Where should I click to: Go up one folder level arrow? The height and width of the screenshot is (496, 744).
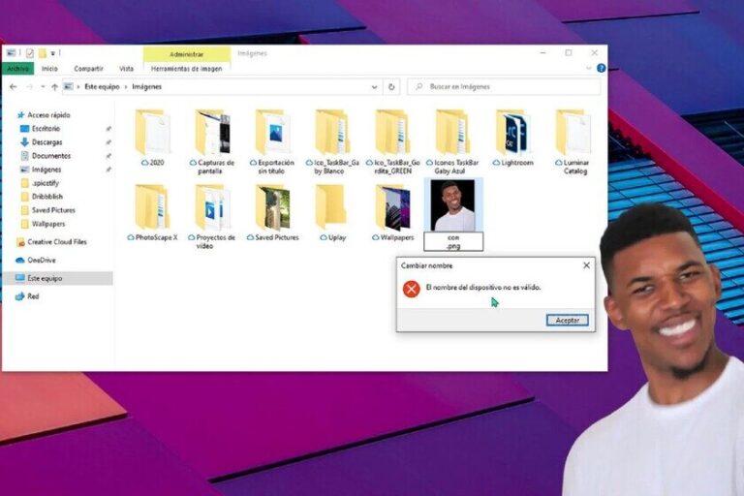[54, 87]
